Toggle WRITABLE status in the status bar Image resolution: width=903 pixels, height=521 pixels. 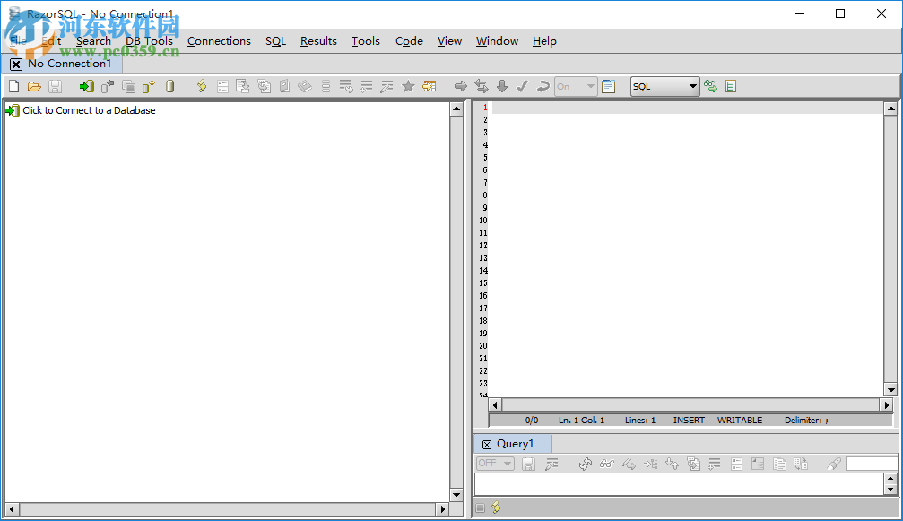coord(739,420)
